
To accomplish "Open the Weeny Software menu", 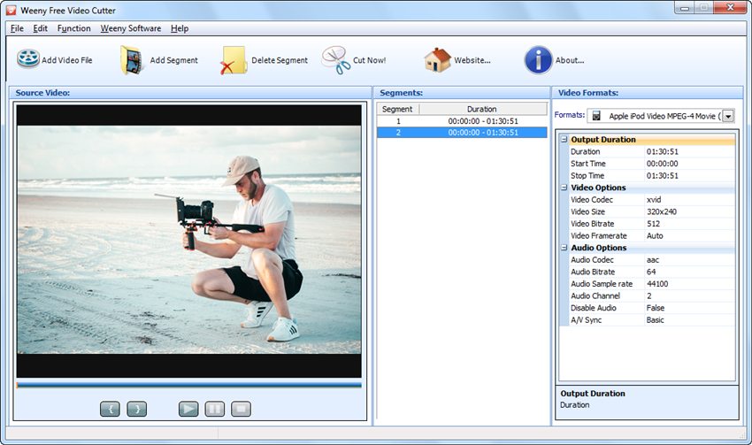I will [130, 28].
